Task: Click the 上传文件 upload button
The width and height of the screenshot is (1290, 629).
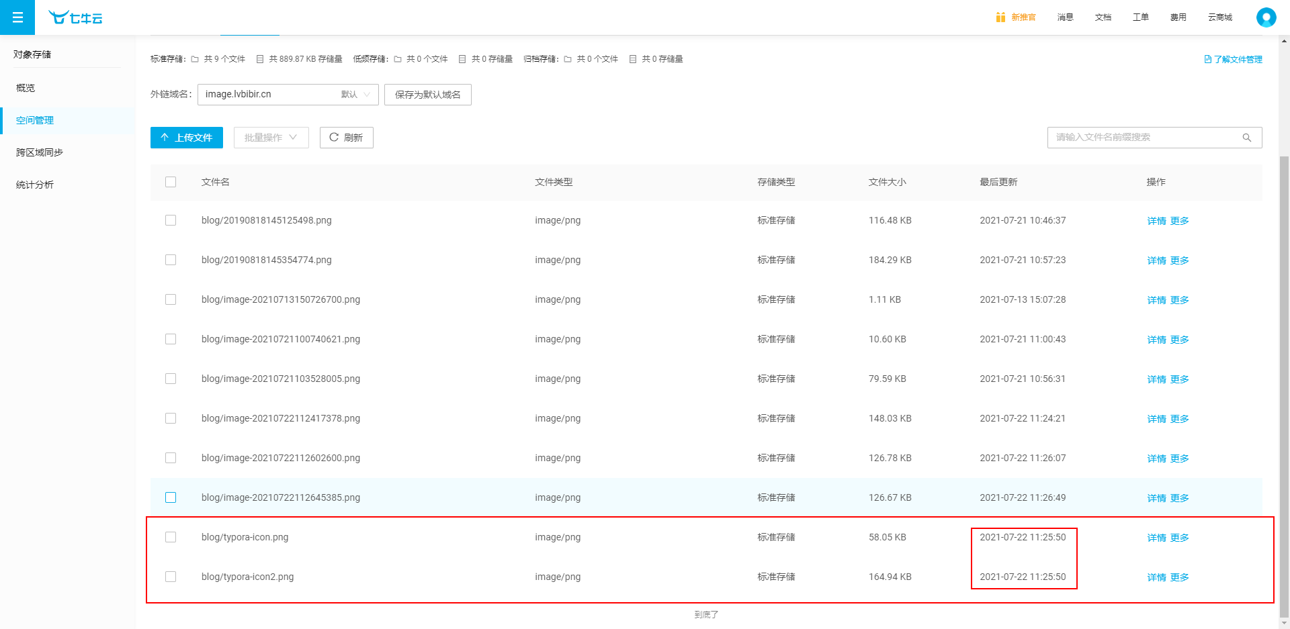Action: click(186, 138)
